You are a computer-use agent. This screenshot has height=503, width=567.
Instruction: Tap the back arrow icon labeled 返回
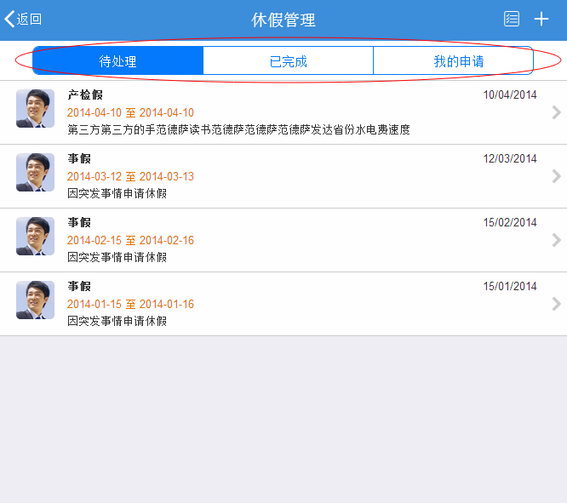(x=23, y=20)
